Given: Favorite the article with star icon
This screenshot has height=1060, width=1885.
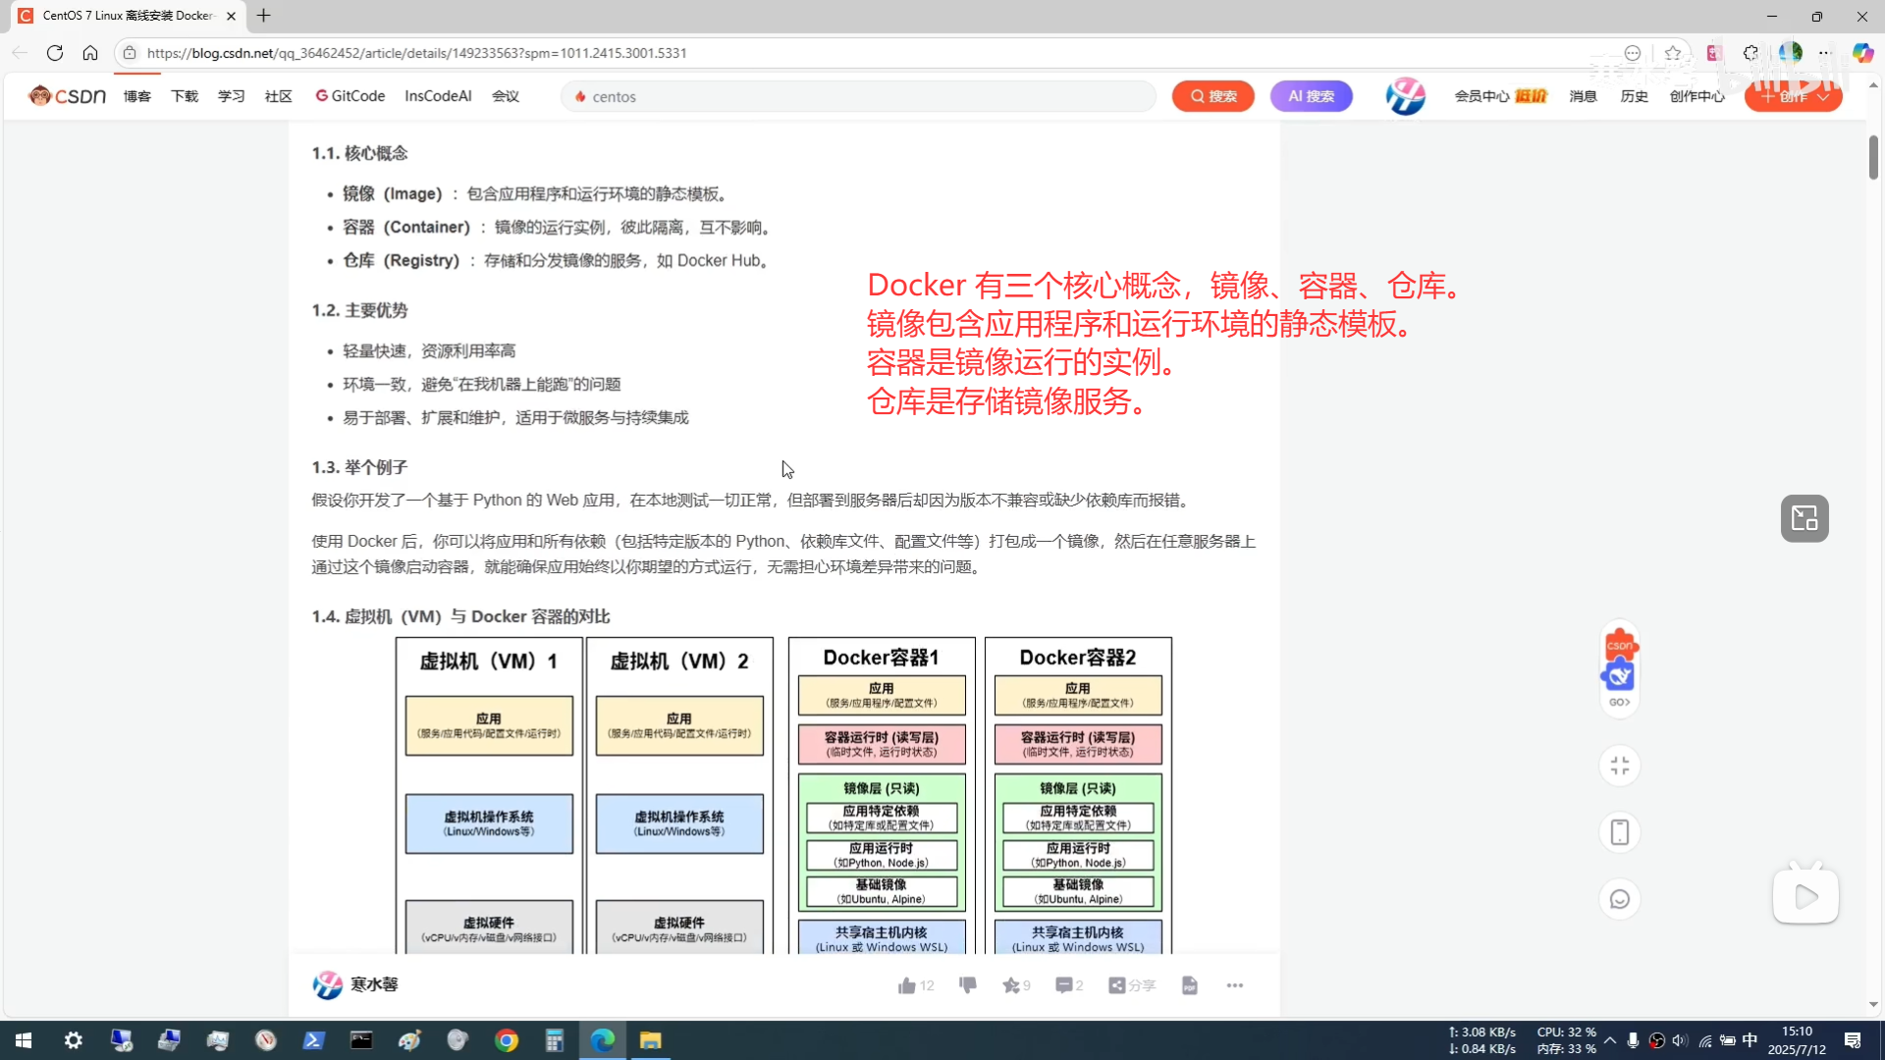Looking at the screenshot, I should click(x=1010, y=985).
